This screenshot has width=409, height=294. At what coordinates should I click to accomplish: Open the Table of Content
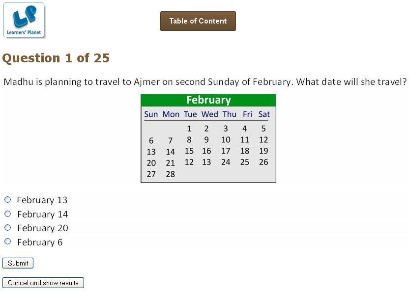(198, 21)
